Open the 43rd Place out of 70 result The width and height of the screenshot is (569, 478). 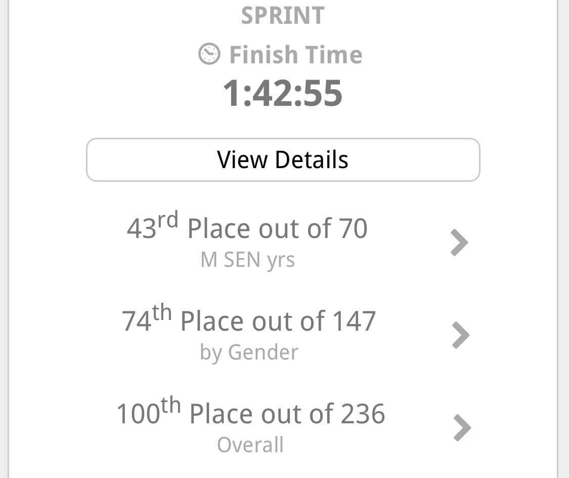pos(247,228)
